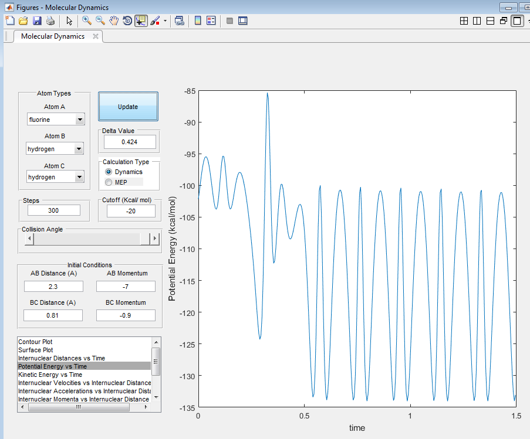The image size is (530, 439).
Task: Click the Collision Angle slider's right arrow
Action: (x=155, y=239)
